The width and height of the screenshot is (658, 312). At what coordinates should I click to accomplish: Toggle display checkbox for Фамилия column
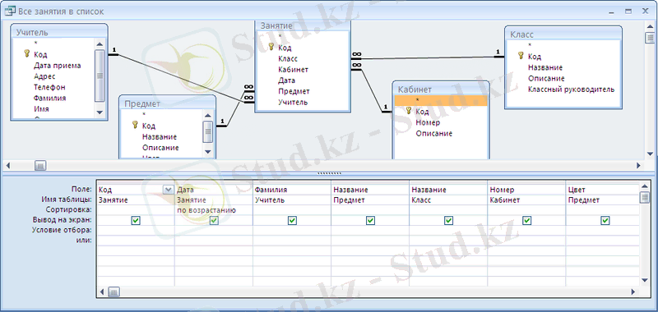pyautogui.click(x=292, y=220)
